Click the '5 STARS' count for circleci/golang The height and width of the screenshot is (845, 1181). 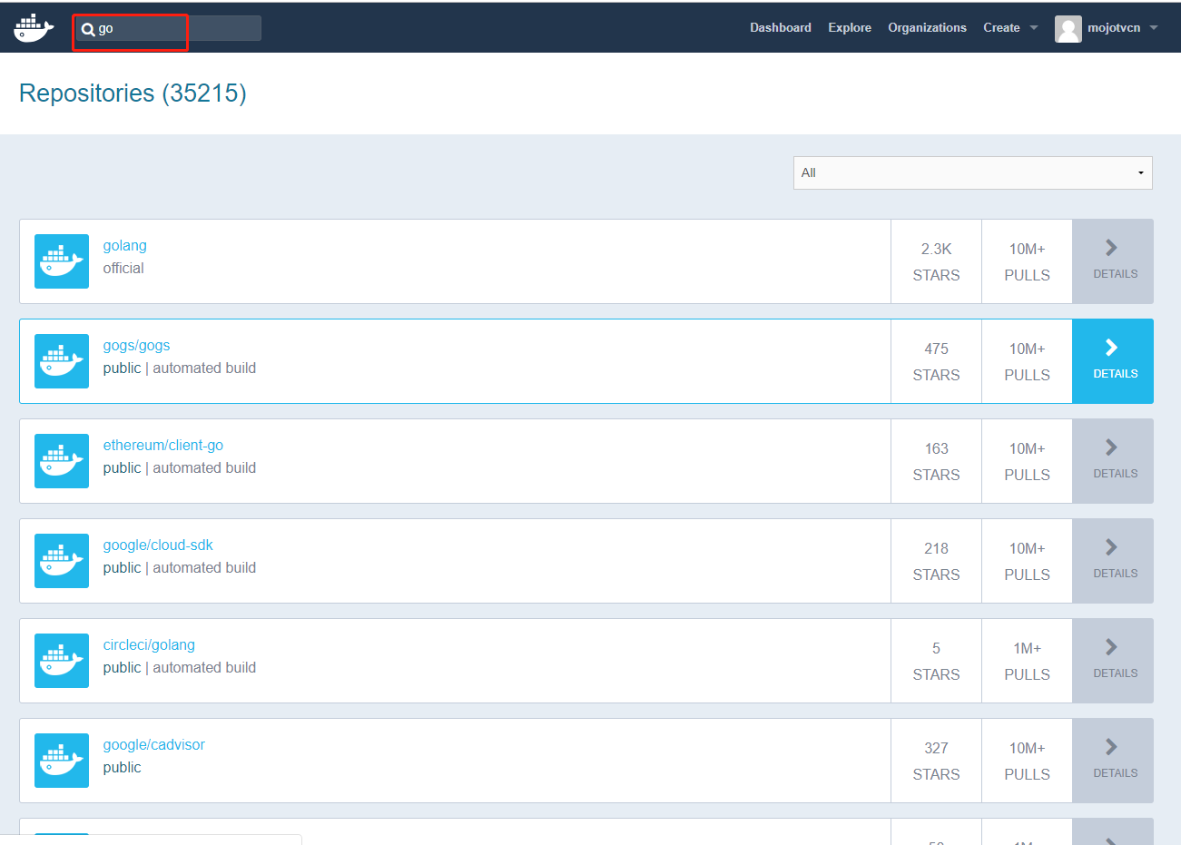click(936, 661)
